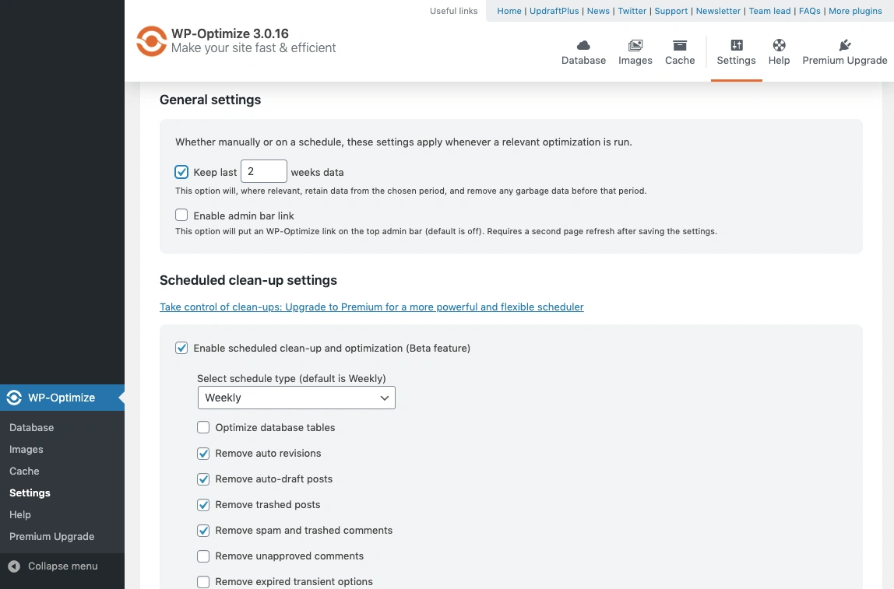Image resolution: width=894 pixels, height=589 pixels.
Task: Open the Weekly schedule type dropdown
Action: click(296, 398)
